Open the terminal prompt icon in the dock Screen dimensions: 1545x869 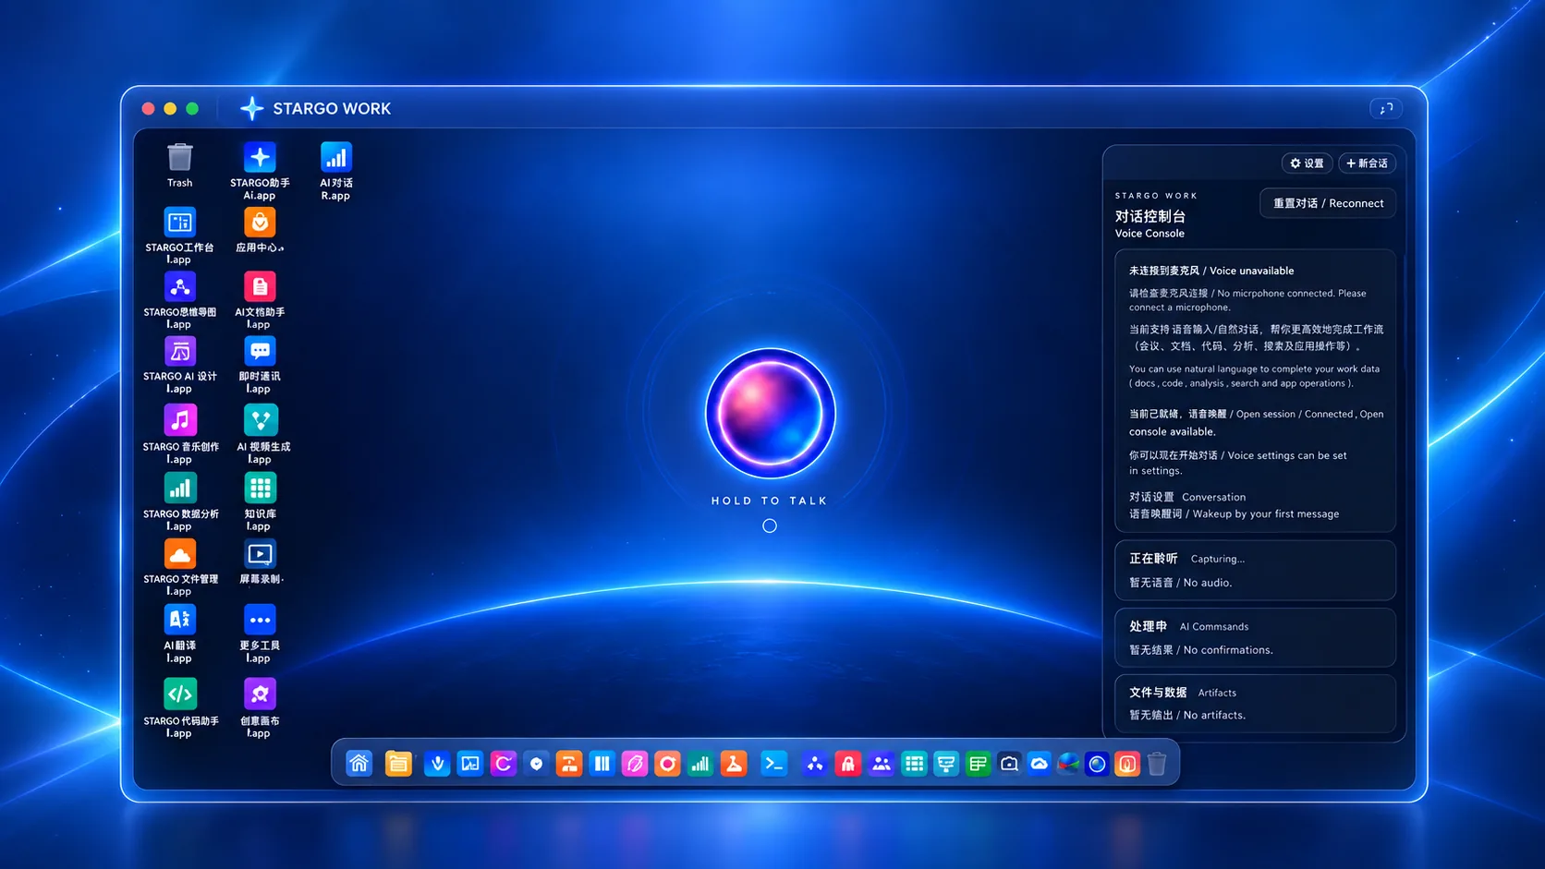coord(773,764)
